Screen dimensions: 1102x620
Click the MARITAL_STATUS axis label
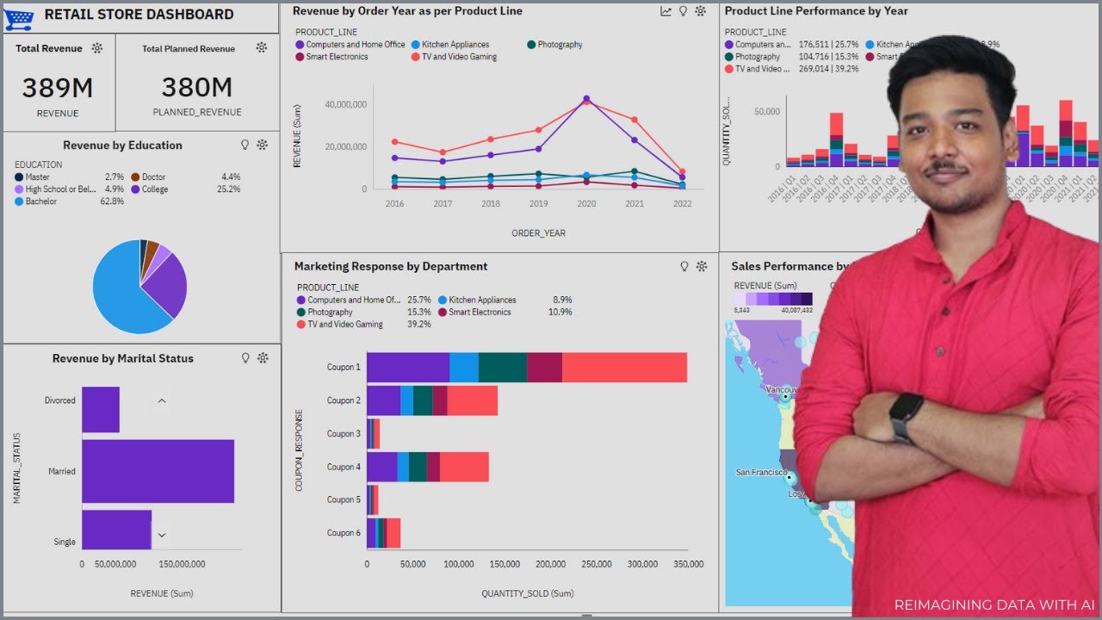click(x=17, y=468)
